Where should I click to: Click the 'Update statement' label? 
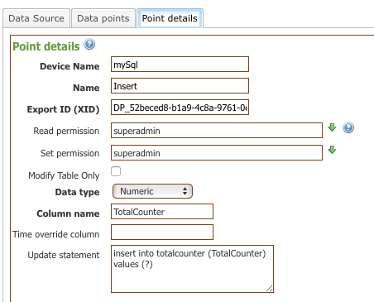click(x=64, y=255)
